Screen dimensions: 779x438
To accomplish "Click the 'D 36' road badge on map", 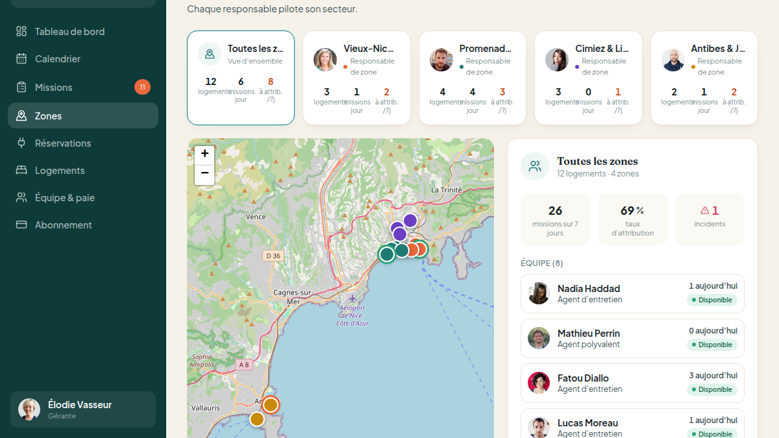I will pyautogui.click(x=273, y=256).
